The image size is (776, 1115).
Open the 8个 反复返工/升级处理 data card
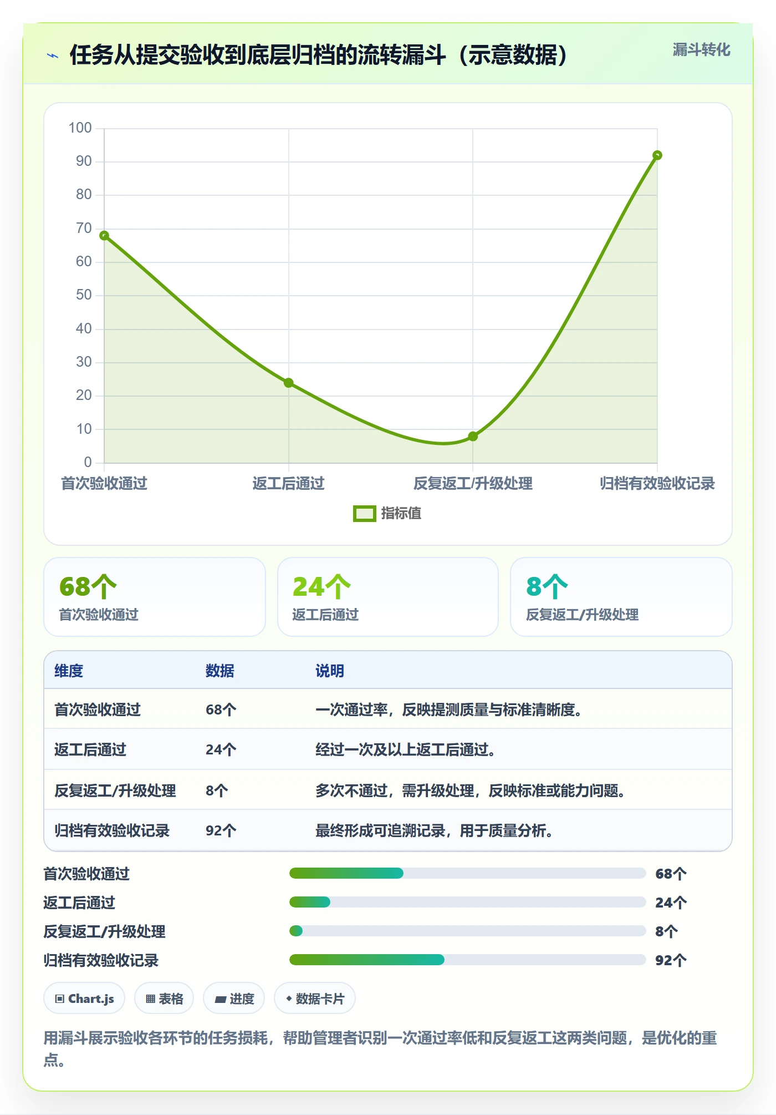coord(621,597)
